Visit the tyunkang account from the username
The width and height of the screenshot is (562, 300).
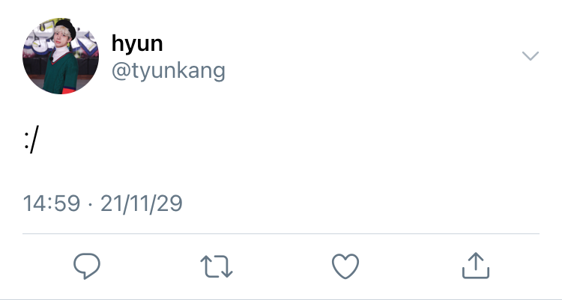click(169, 70)
